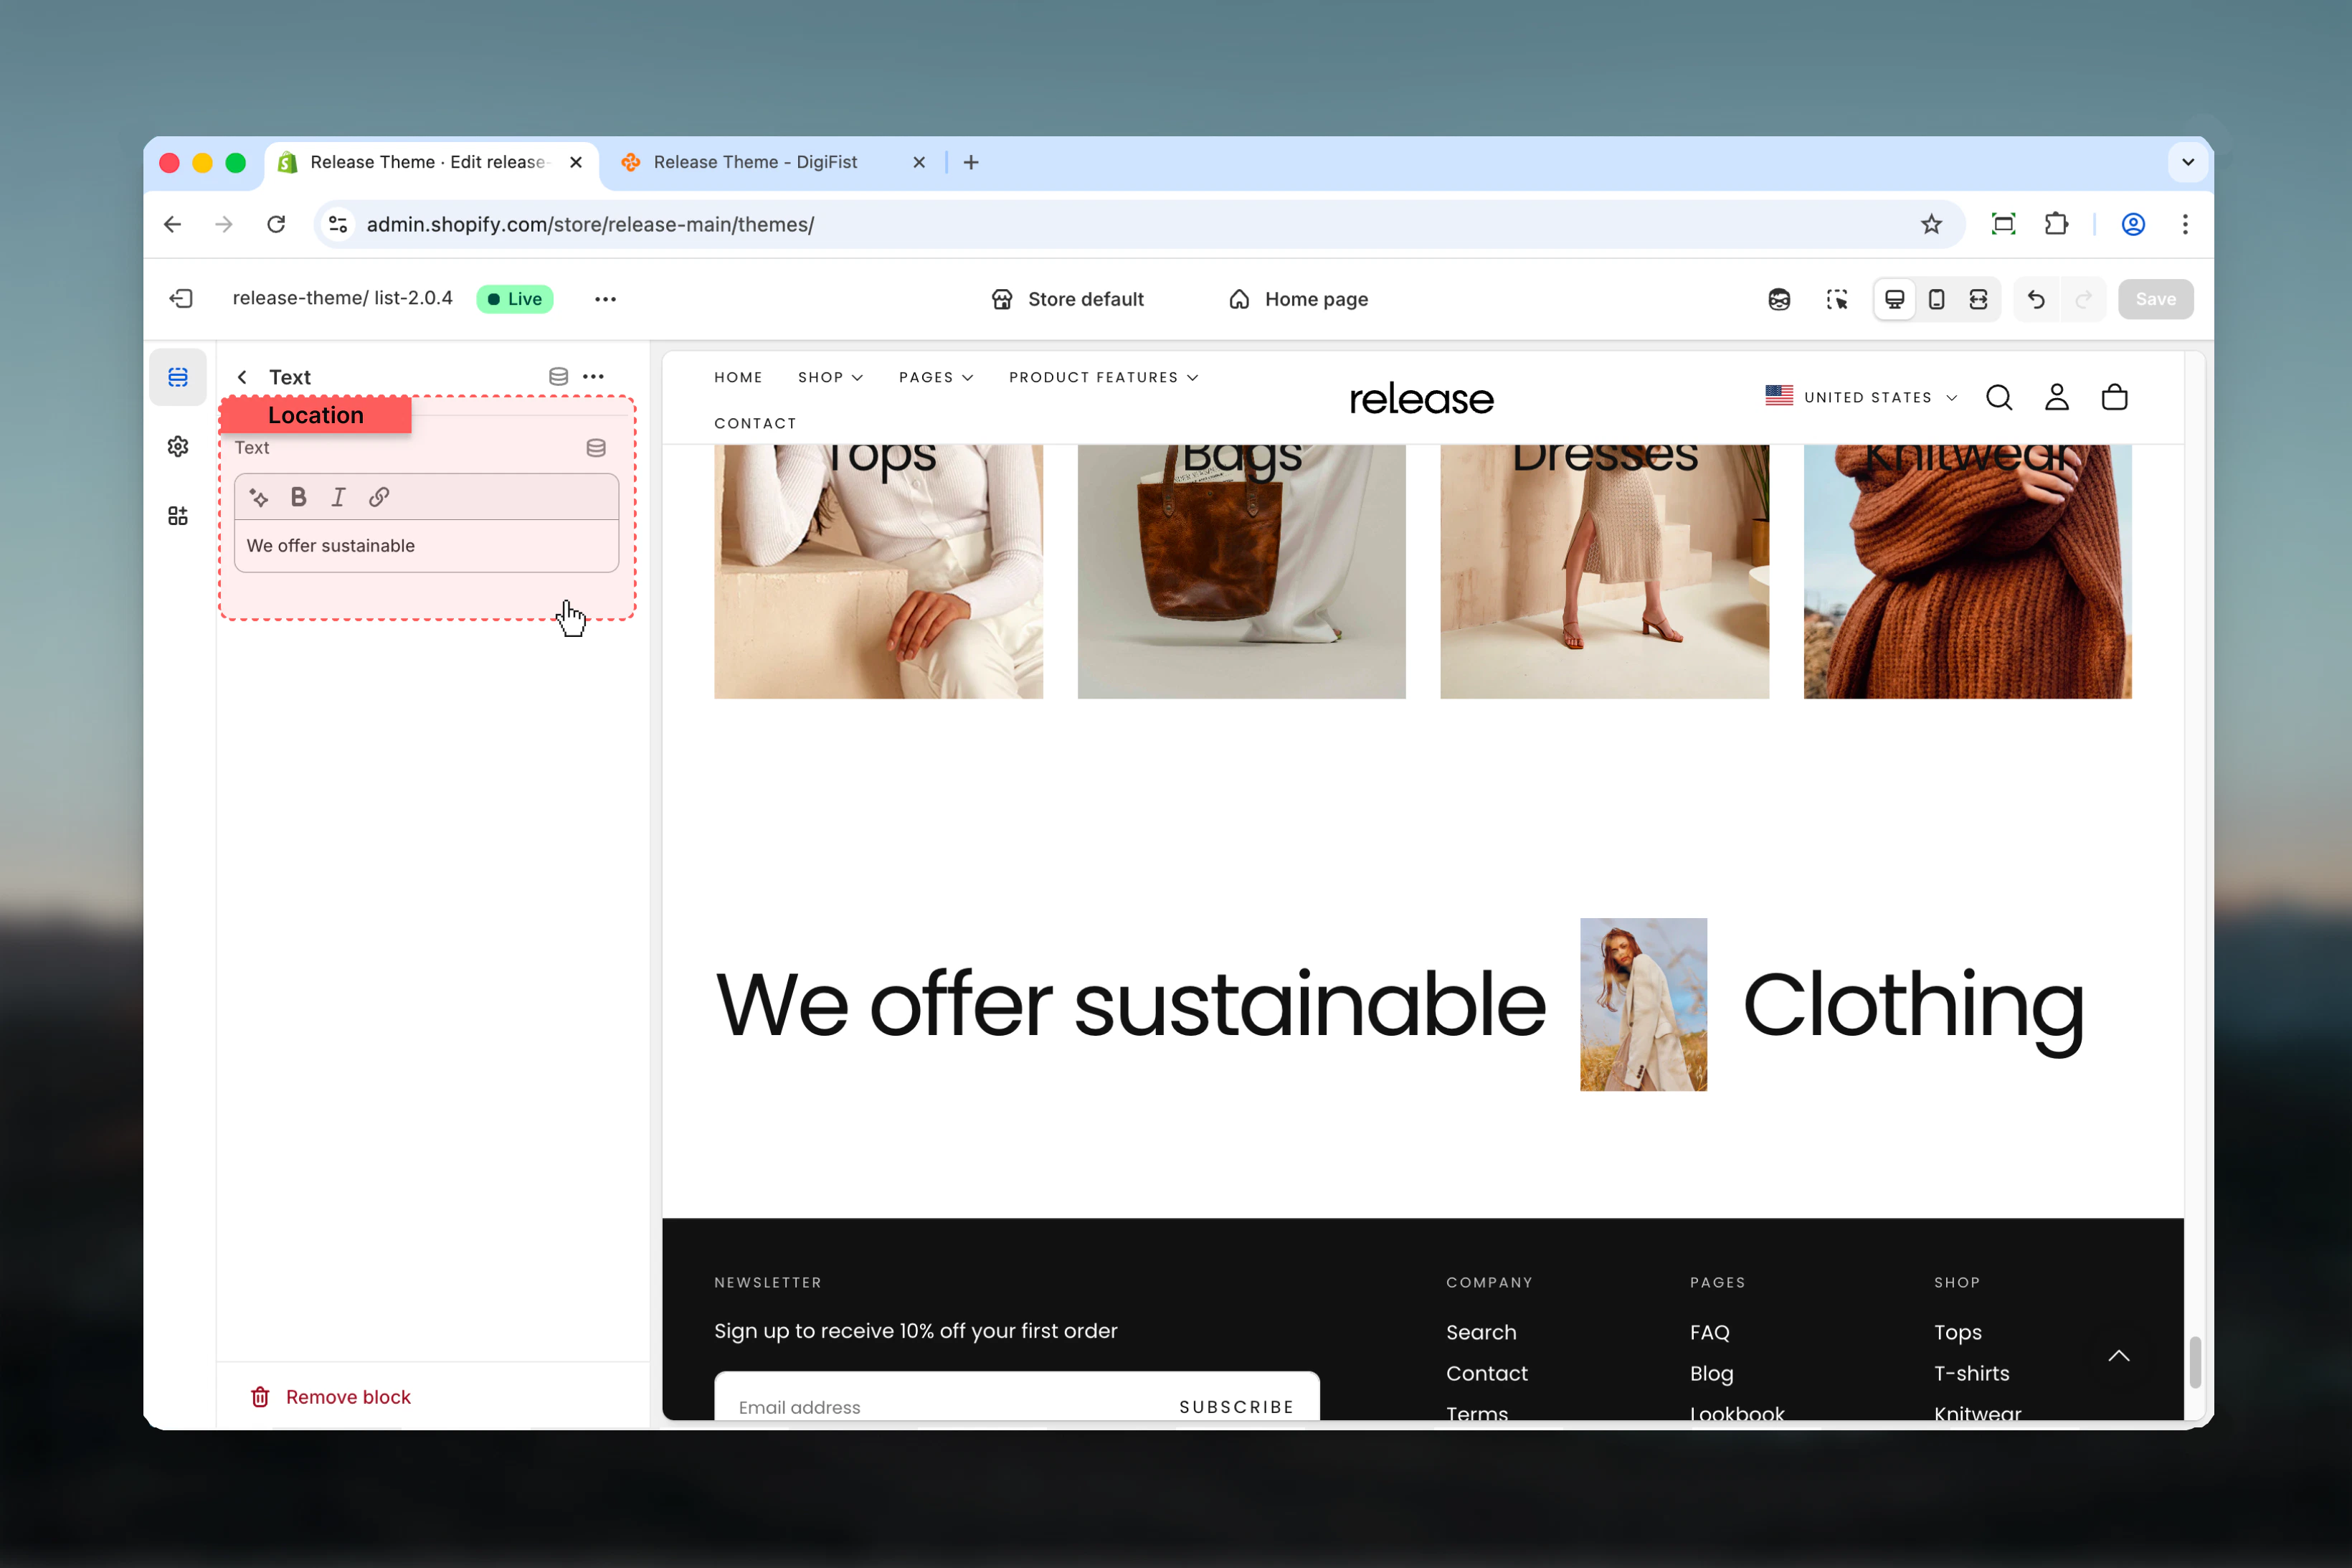
Task: Edit the 'We offer sustainable' text field
Action: click(426, 546)
